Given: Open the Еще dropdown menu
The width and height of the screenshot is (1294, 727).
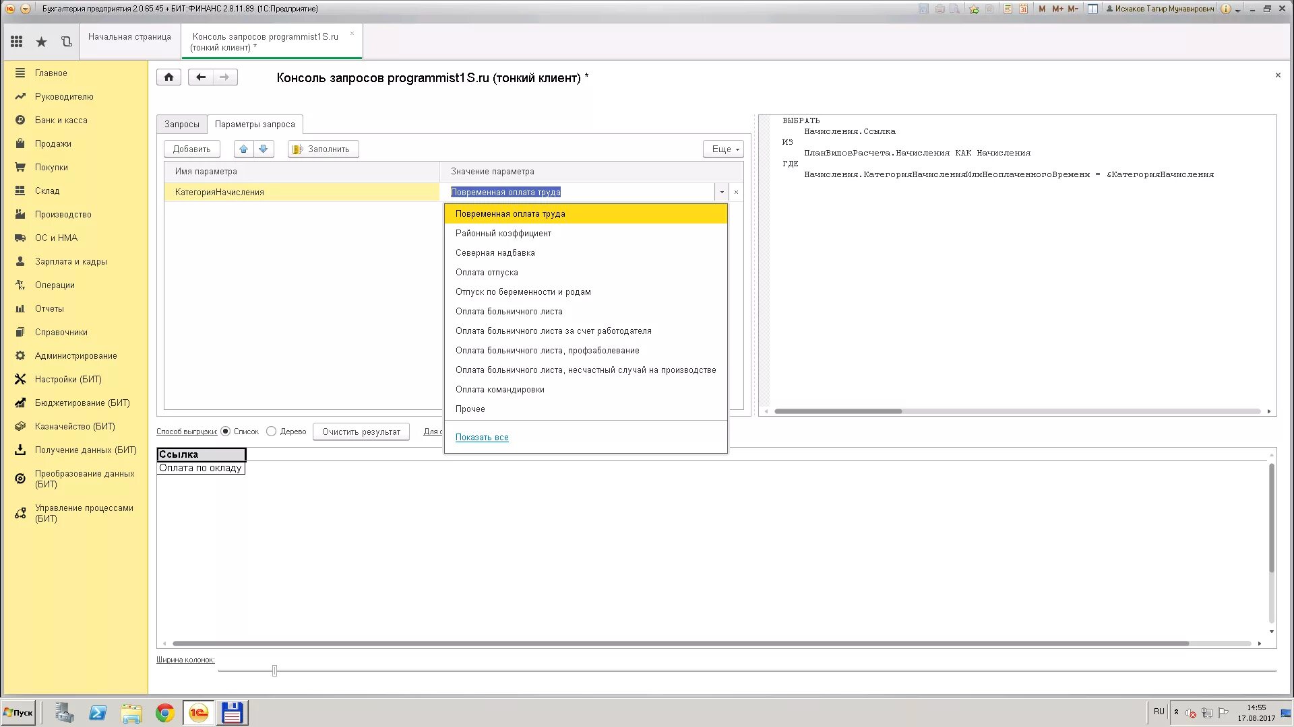Looking at the screenshot, I should 722,149.
